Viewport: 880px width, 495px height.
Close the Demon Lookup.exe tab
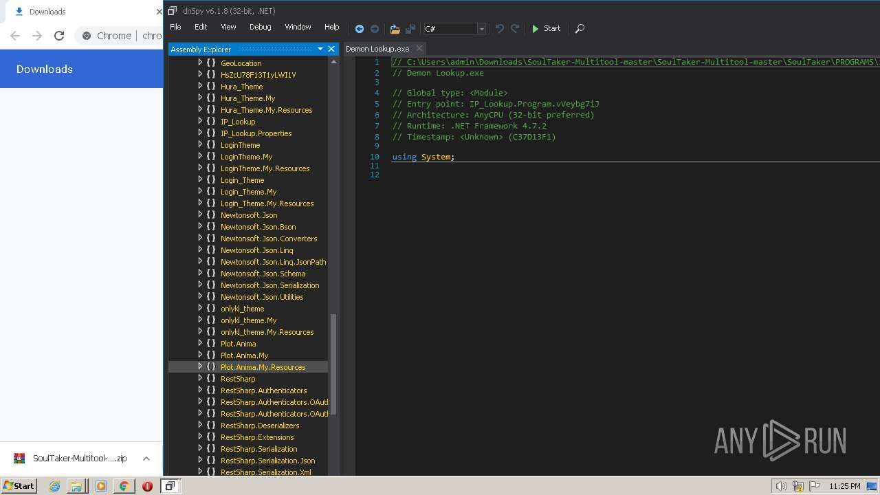(419, 49)
